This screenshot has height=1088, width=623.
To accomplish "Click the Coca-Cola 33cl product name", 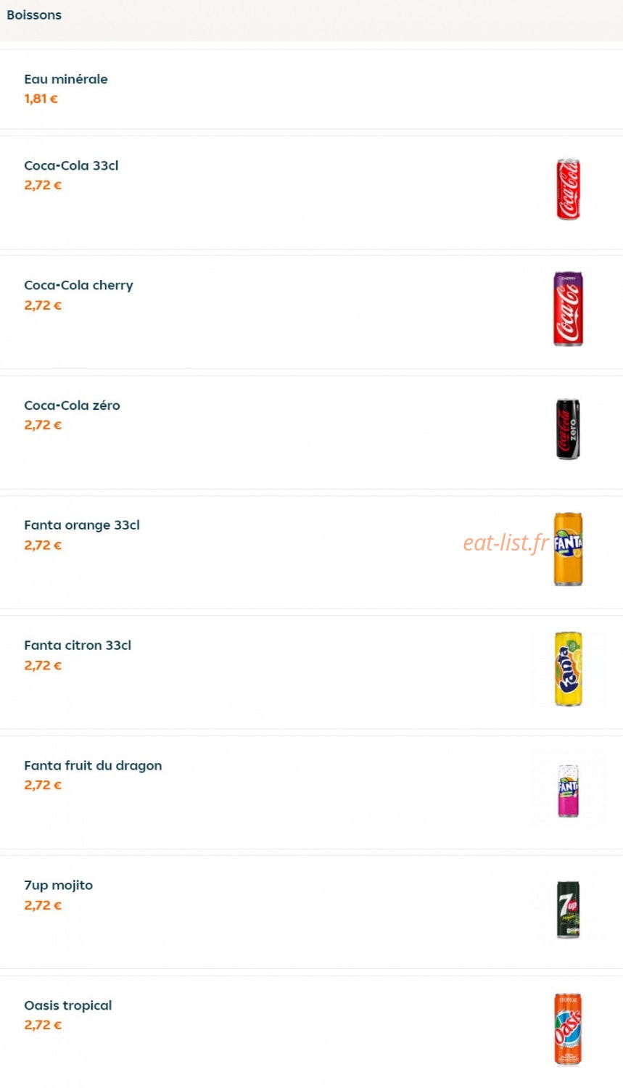I will click(71, 165).
